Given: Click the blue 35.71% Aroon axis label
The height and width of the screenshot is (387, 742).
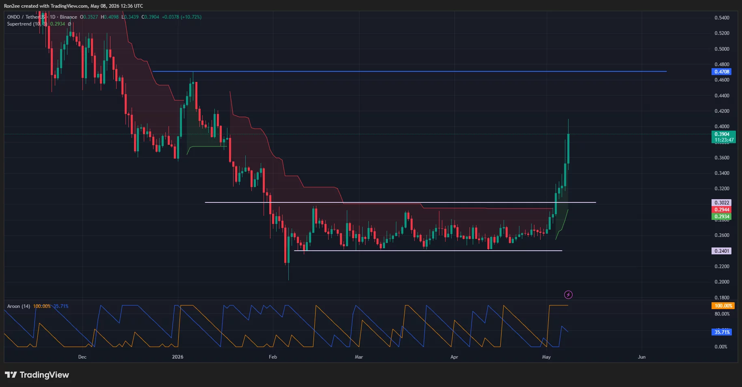Looking at the screenshot, I should click(722, 332).
